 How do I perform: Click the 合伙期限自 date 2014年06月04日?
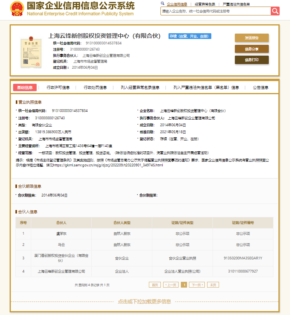tap(54, 195)
